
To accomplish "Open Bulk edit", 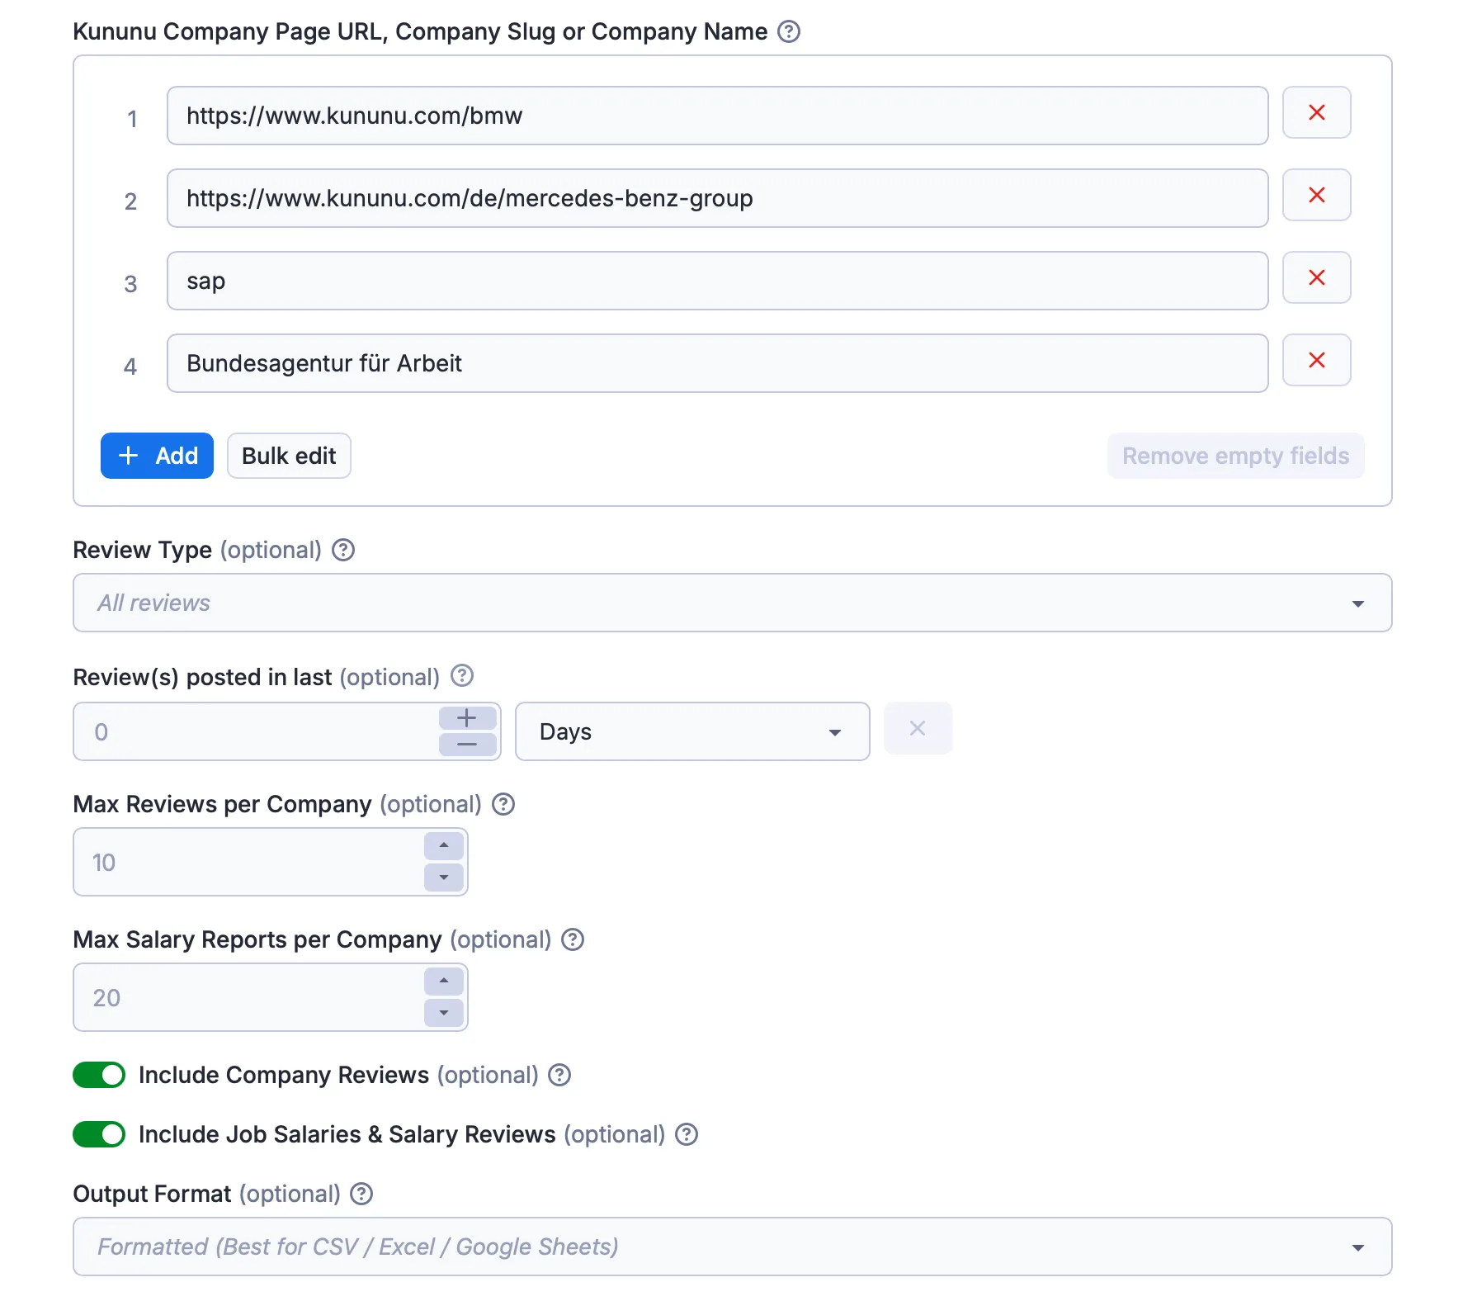I will pyautogui.click(x=289, y=456).
